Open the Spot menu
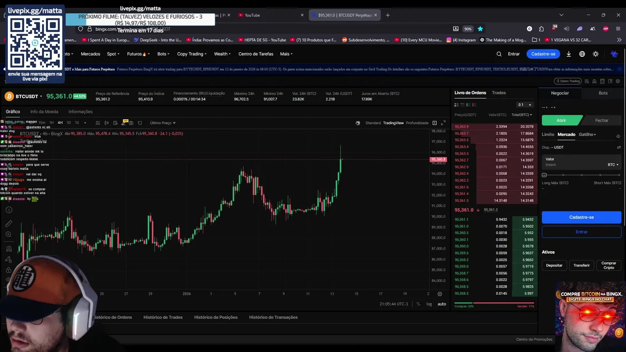Image resolution: width=626 pixels, height=352 pixels. (x=113, y=54)
